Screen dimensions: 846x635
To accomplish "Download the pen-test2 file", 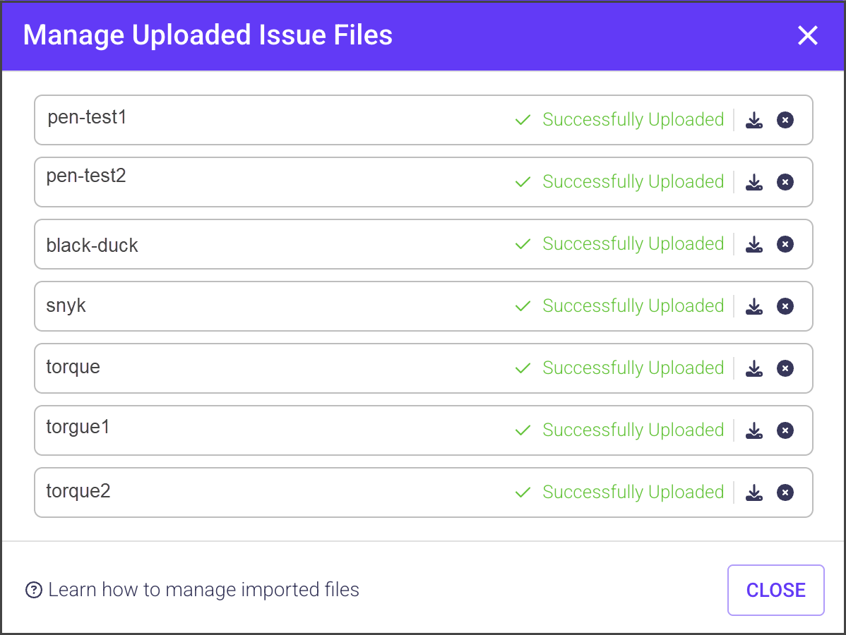I will point(754,182).
